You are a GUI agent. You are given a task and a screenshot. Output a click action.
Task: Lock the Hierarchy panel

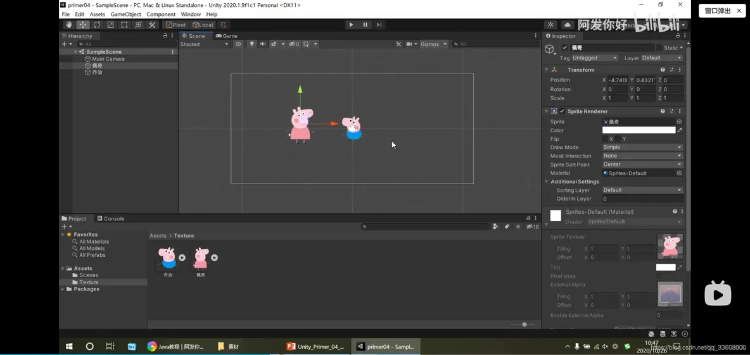coord(165,36)
